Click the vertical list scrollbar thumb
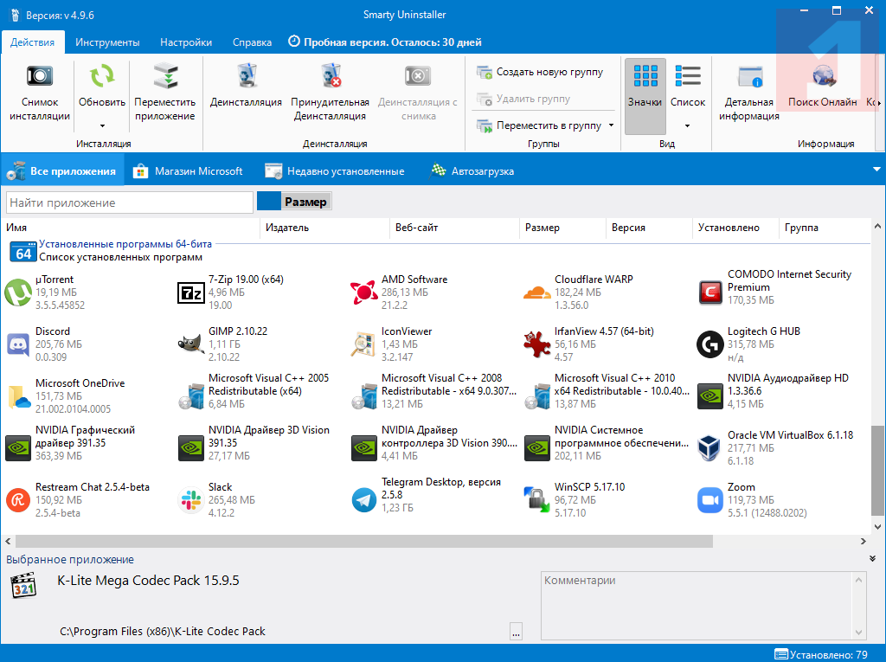This screenshot has height=662, width=886. tap(877, 471)
